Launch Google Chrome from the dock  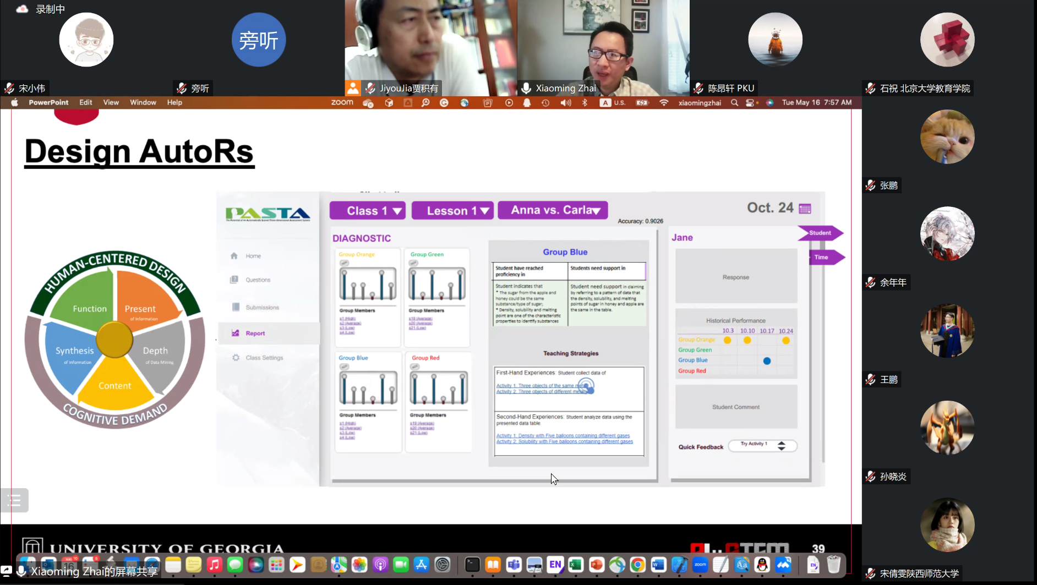pyautogui.click(x=637, y=565)
